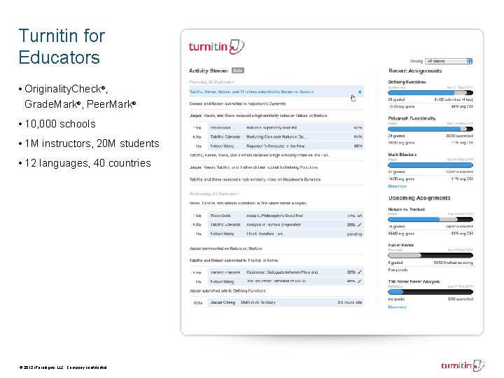
Task: Select the pending Nelson Wong I think therefore row
Action: tap(286, 234)
